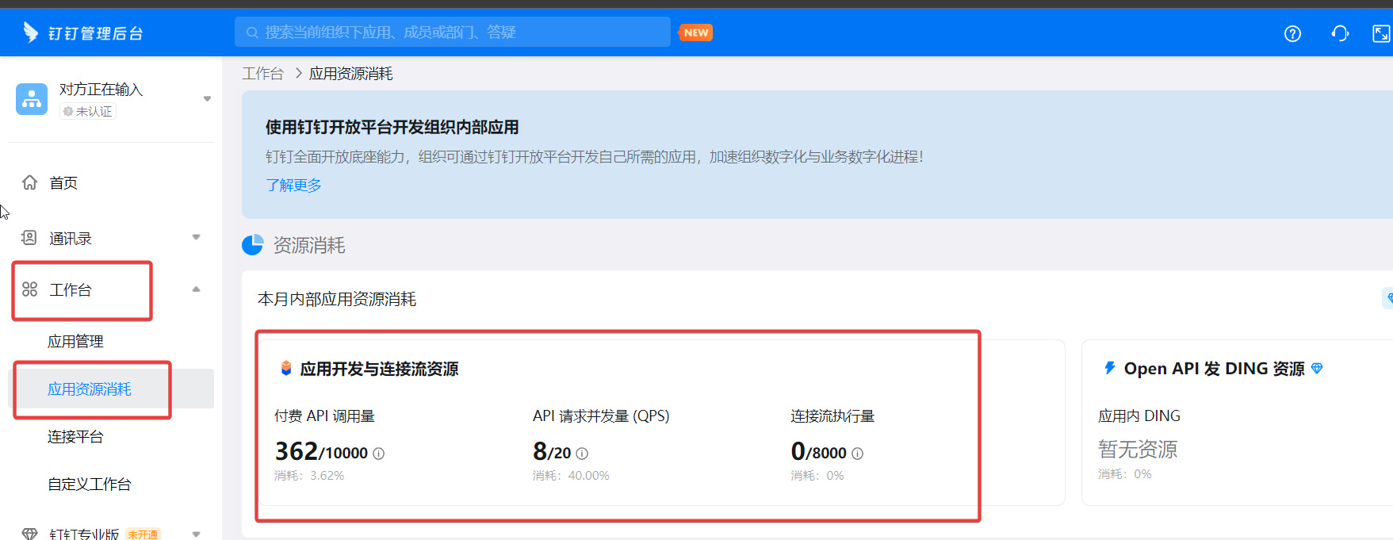Click the 应用开发与连接流资源 cube icon
Screen dimensions: 1393x540
pyautogui.click(x=286, y=368)
